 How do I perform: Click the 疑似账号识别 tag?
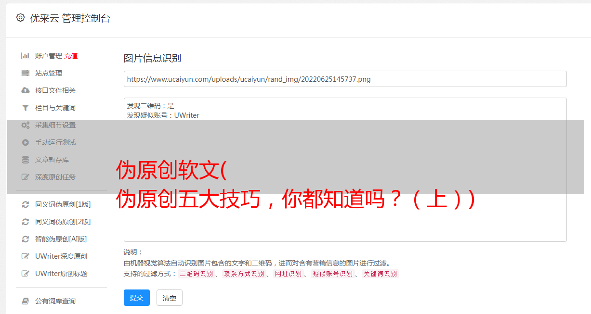point(332,274)
